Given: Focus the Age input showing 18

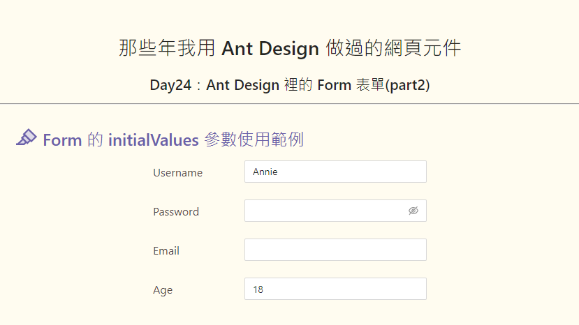Looking at the screenshot, I should point(335,289).
